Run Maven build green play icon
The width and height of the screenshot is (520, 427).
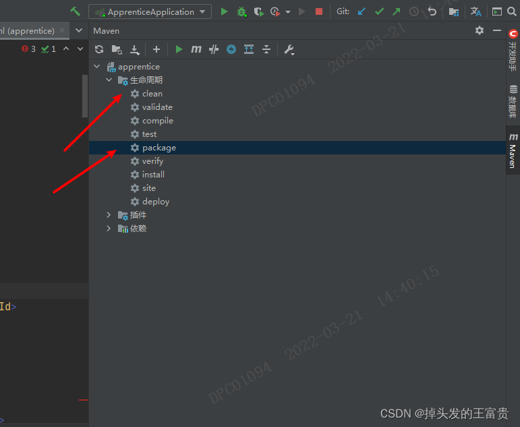(x=179, y=49)
